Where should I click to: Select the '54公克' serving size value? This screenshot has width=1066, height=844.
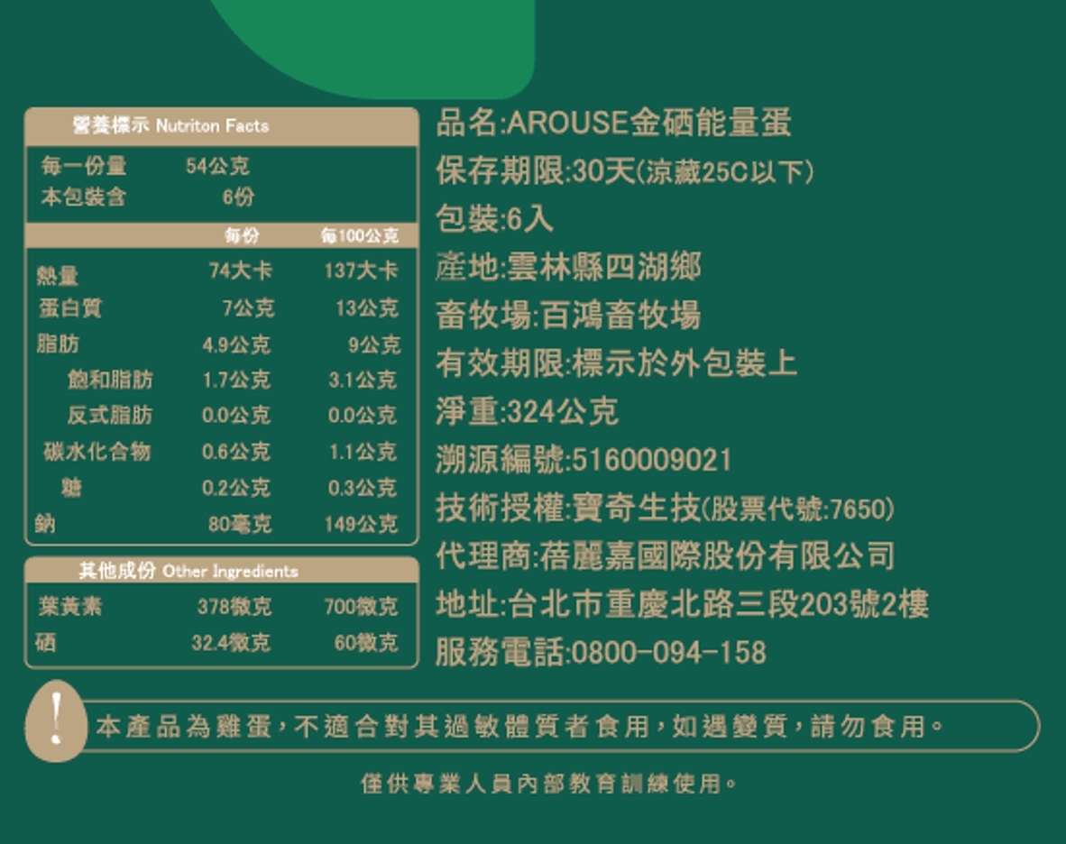tap(217, 166)
